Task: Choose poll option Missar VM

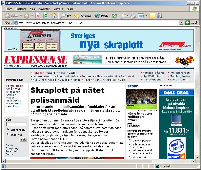Action: (130, 157)
